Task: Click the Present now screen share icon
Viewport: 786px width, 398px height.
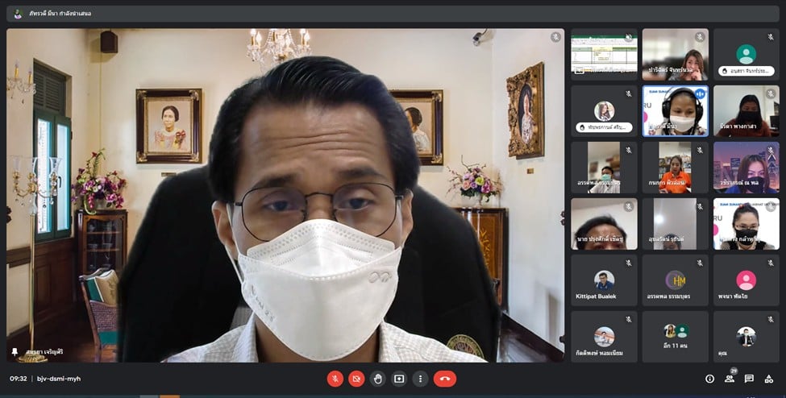Action: point(399,379)
